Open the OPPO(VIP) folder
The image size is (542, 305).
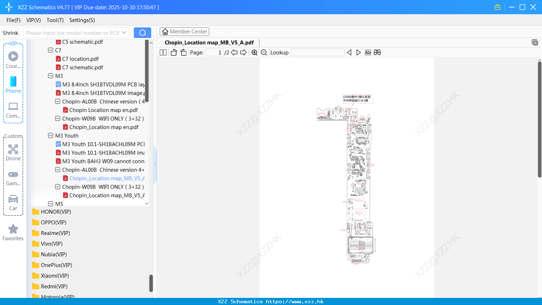(49, 222)
